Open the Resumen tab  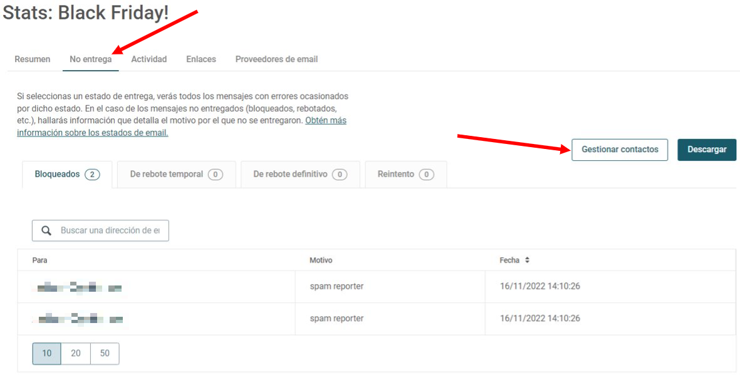(32, 59)
